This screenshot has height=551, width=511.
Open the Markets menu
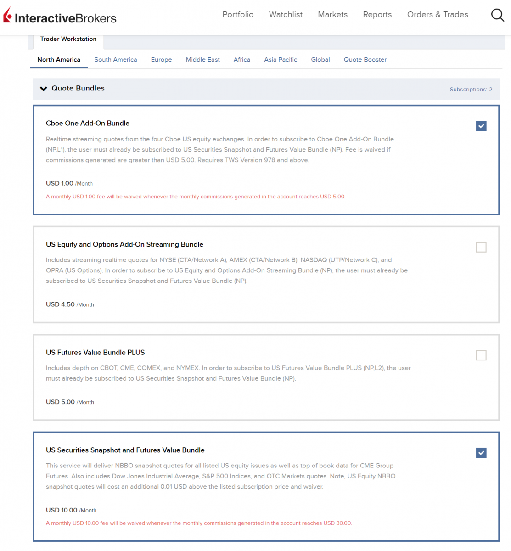(x=333, y=15)
